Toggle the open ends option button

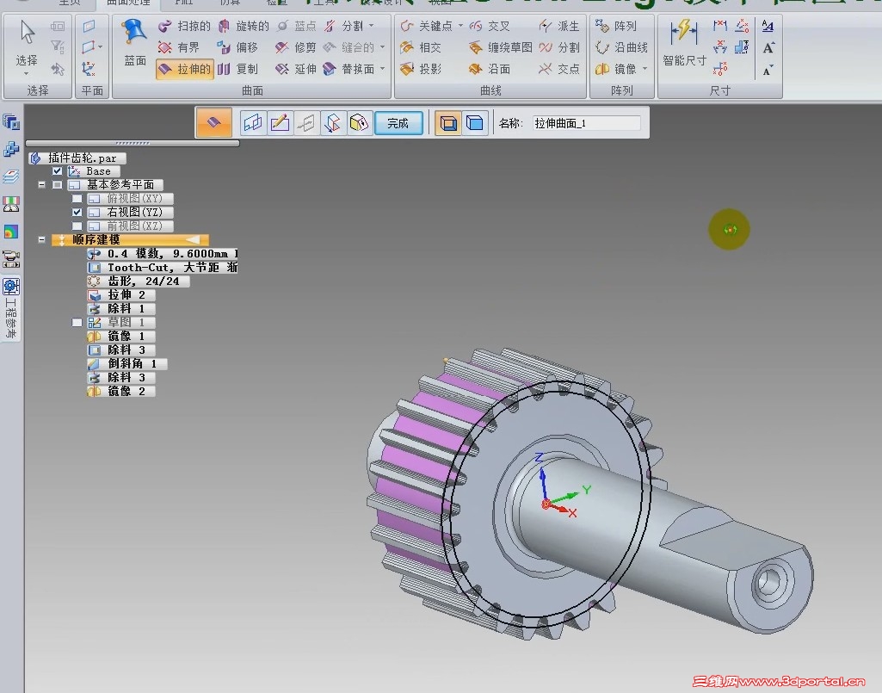(448, 123)
